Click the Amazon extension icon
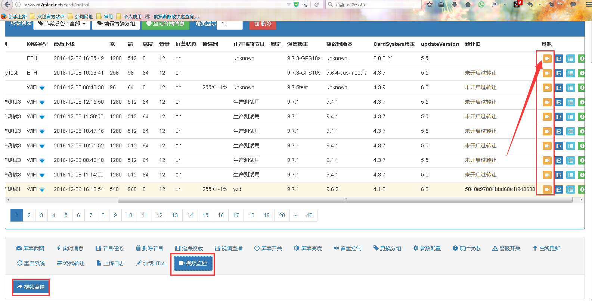The width and height of the screenshot is (592, 301). coord(517,4)
